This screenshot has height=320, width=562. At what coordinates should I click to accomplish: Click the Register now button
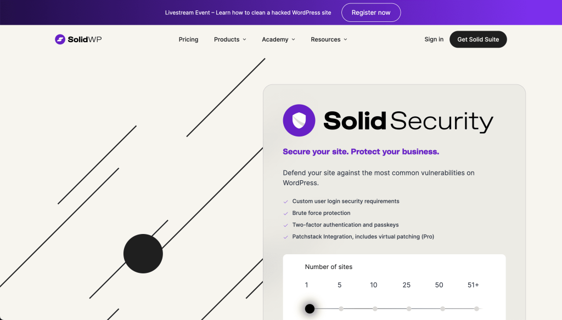(x=371, y=13)
